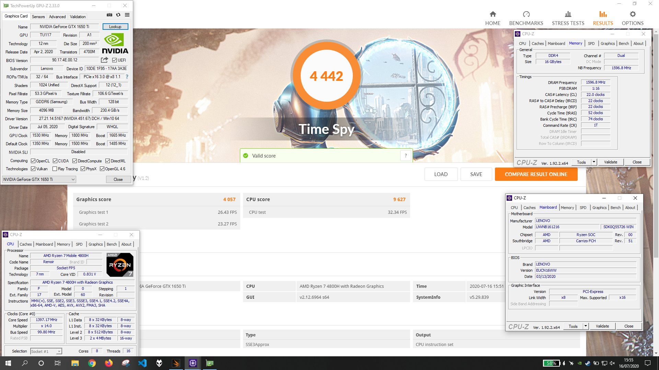Screen dimensions: 659x370
Task: Open the GPU selection dropdown in GPU-Z
Action: [x=39, y=179]
